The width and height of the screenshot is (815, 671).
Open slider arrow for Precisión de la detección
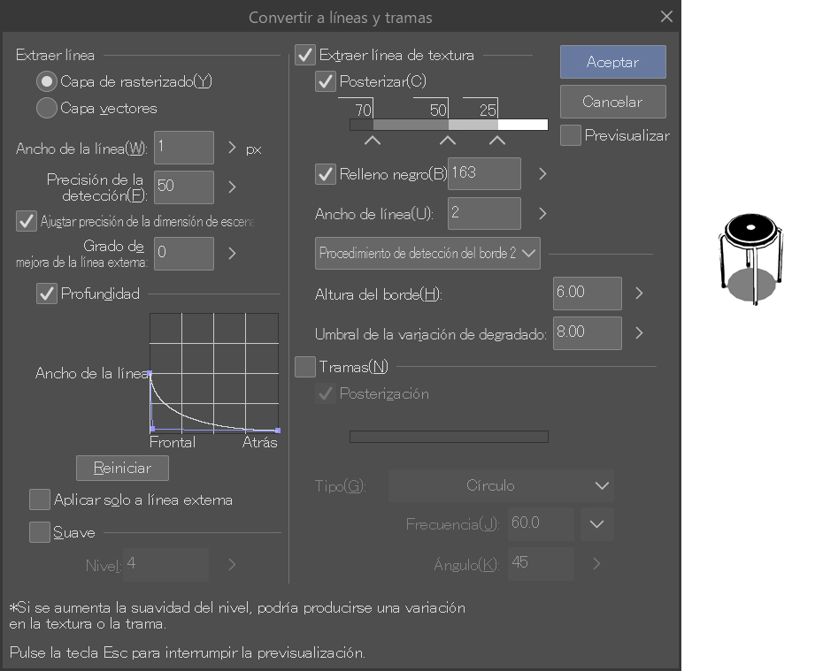pyautogui.click(x=233, y=187)
